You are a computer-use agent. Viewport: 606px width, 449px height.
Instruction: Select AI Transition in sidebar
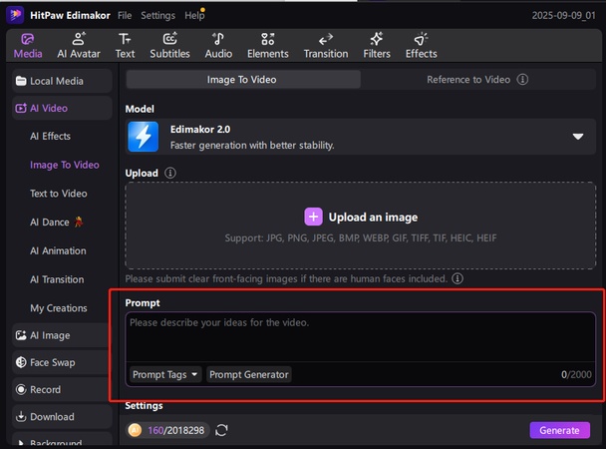[57, 279]
